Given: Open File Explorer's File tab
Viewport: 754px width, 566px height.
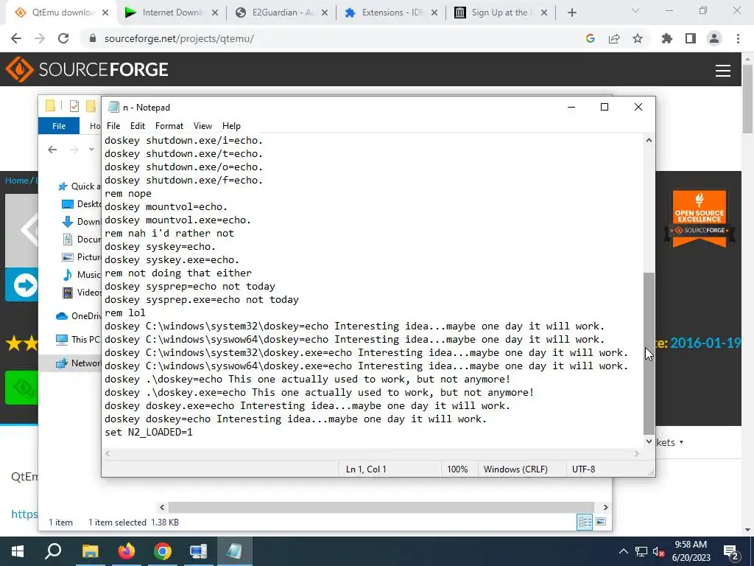Looking at the screenshot, I should coord(59,126).
